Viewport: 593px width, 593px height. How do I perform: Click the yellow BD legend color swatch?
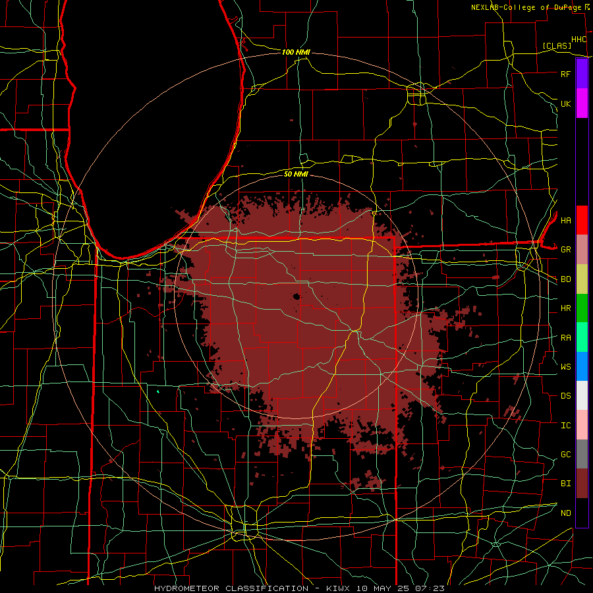click(x=582, y=279)
